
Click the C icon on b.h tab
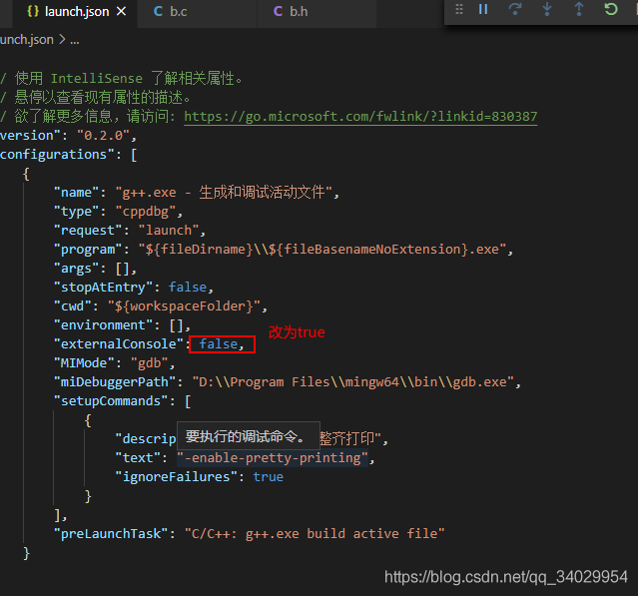[x=278, y=12]
